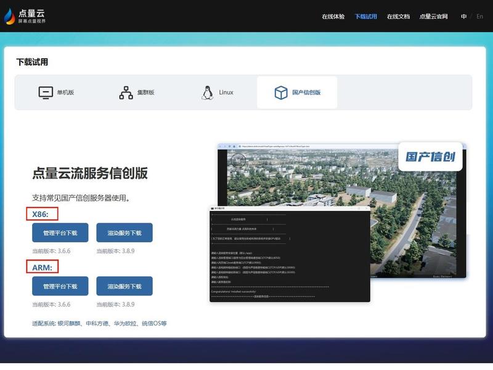Switch to the 单机版 tab
The image size is (493, 370).
click(x=56, y=92)
